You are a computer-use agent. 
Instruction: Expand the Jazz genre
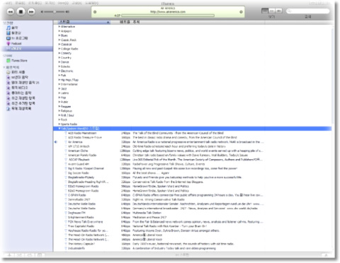59,89
